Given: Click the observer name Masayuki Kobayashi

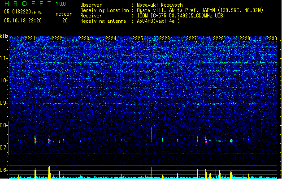Looking at the screenshot, I should (161, 5).
